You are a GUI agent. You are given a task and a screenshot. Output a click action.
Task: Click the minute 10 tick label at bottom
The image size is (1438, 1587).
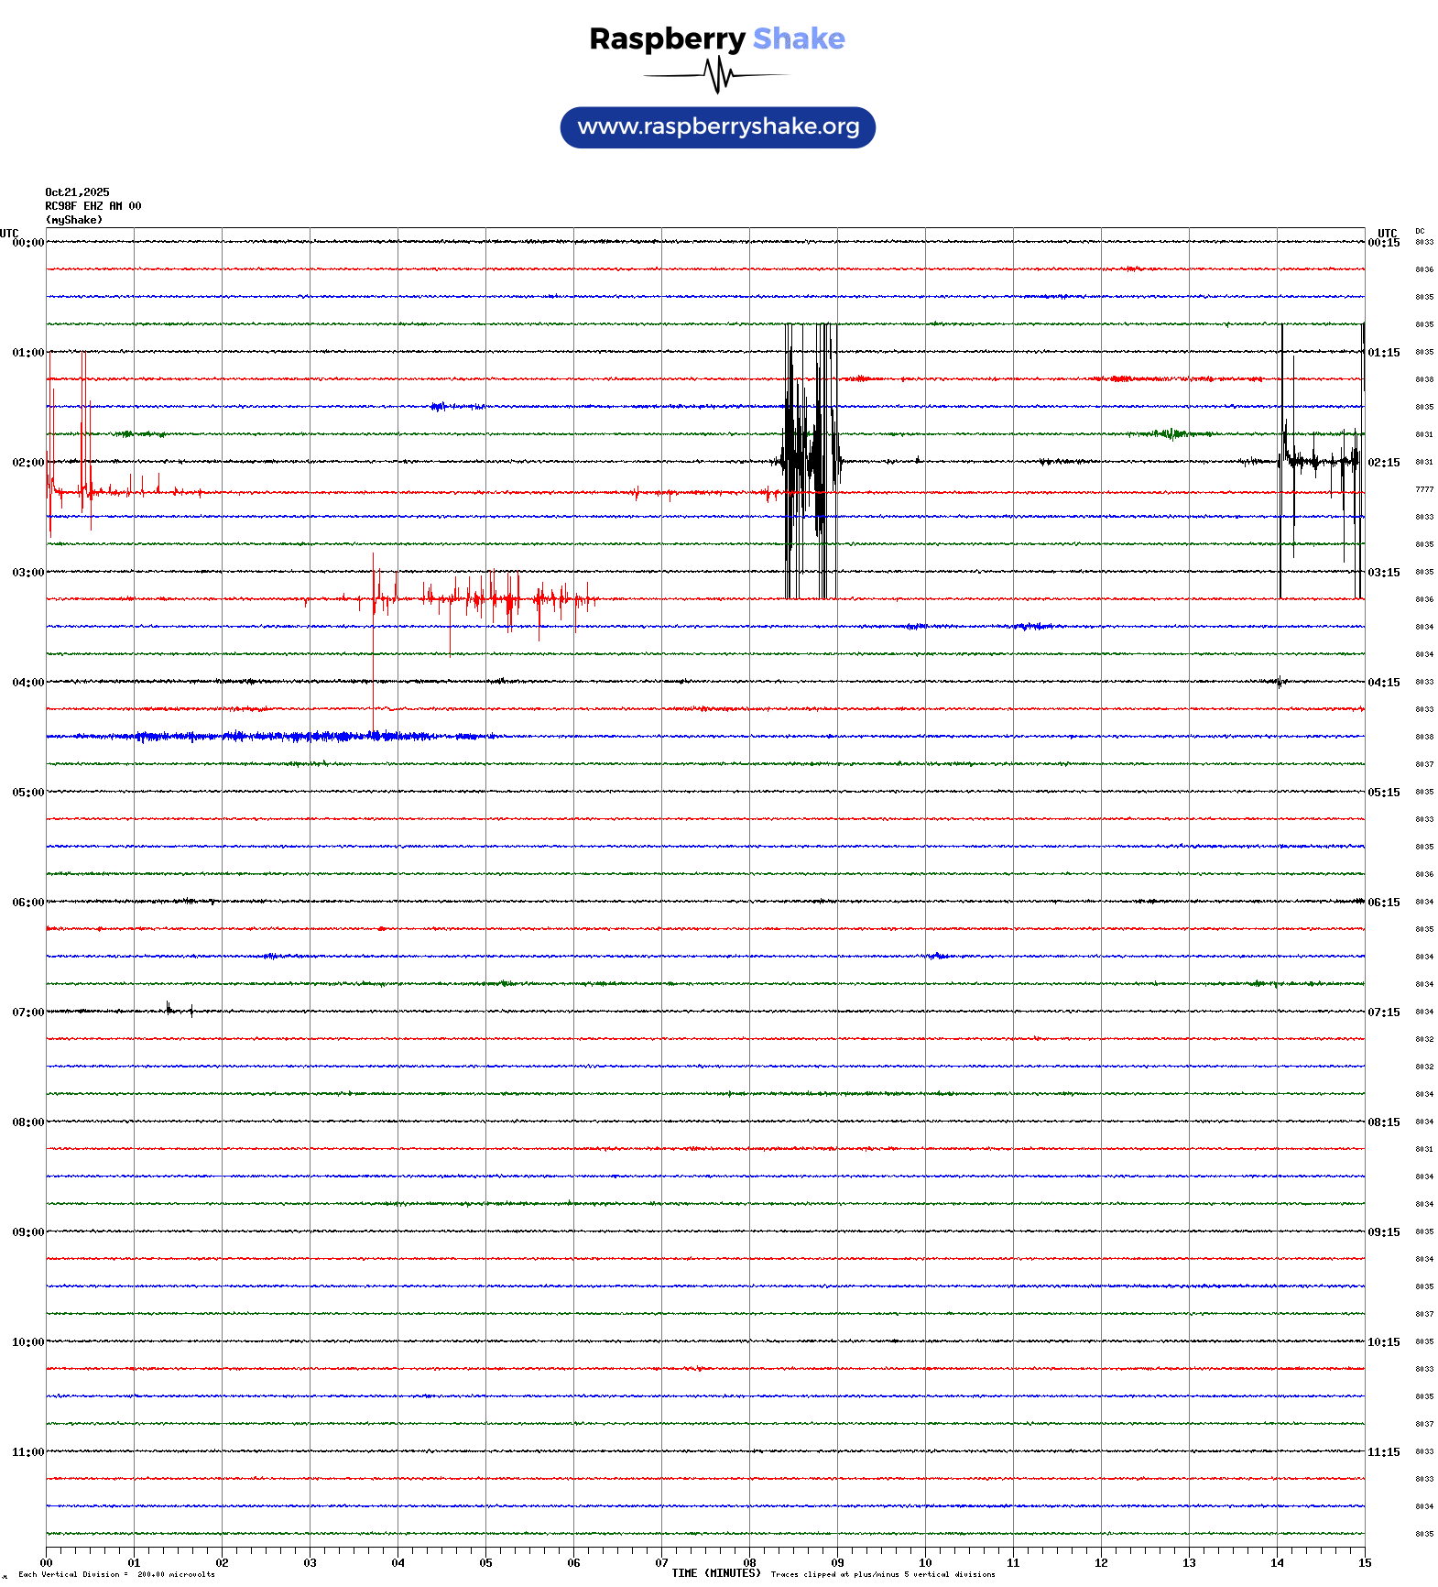tap(925, 1563)
